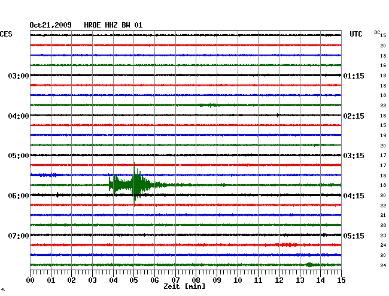Image resolution: width=389 pixels, height=296 pixels.
Task: Click the 02:15 UTC time label
Action: pos(354,116)
